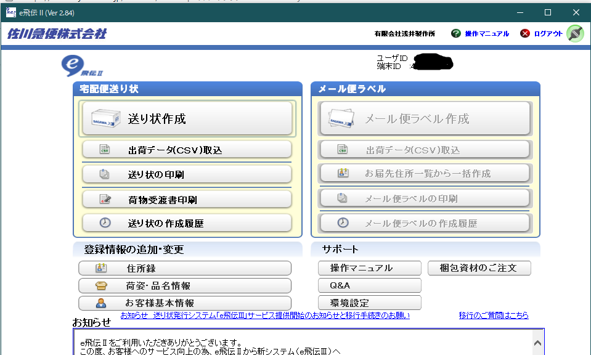The width and height of the screenshot is (591, 355).
Task: Click the envelope cards icon in メール便ラベル作成
Action: point(341,118)
